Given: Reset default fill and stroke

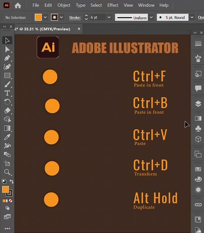Looking at the screenshot, I should coord(4,181).
